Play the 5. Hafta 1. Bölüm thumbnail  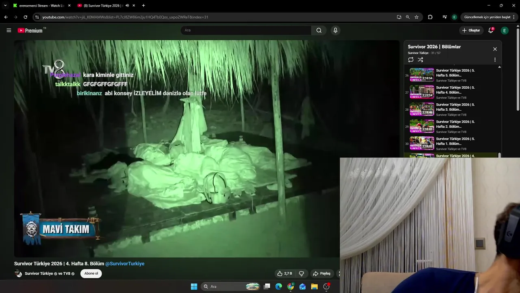coord(422,143)
